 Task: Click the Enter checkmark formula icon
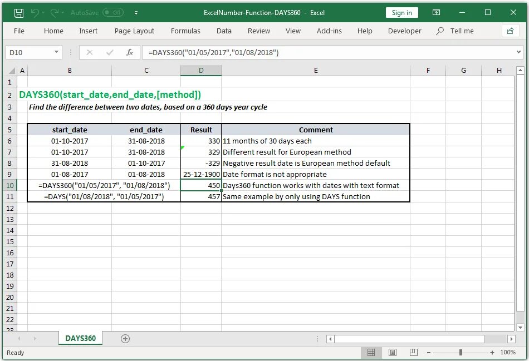point(110,53)
